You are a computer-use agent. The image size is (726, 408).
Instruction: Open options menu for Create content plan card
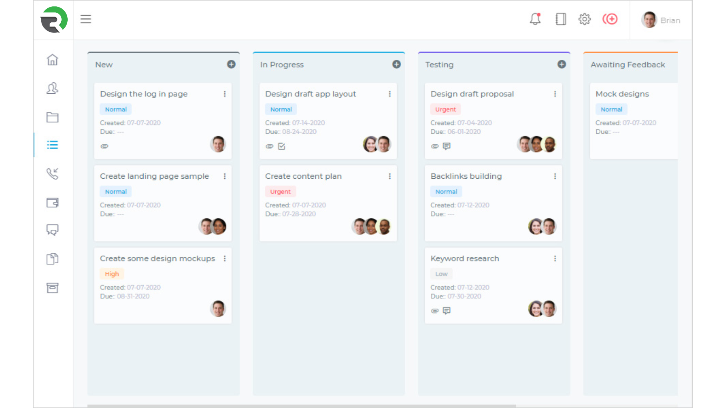click(x=389, y=176)
